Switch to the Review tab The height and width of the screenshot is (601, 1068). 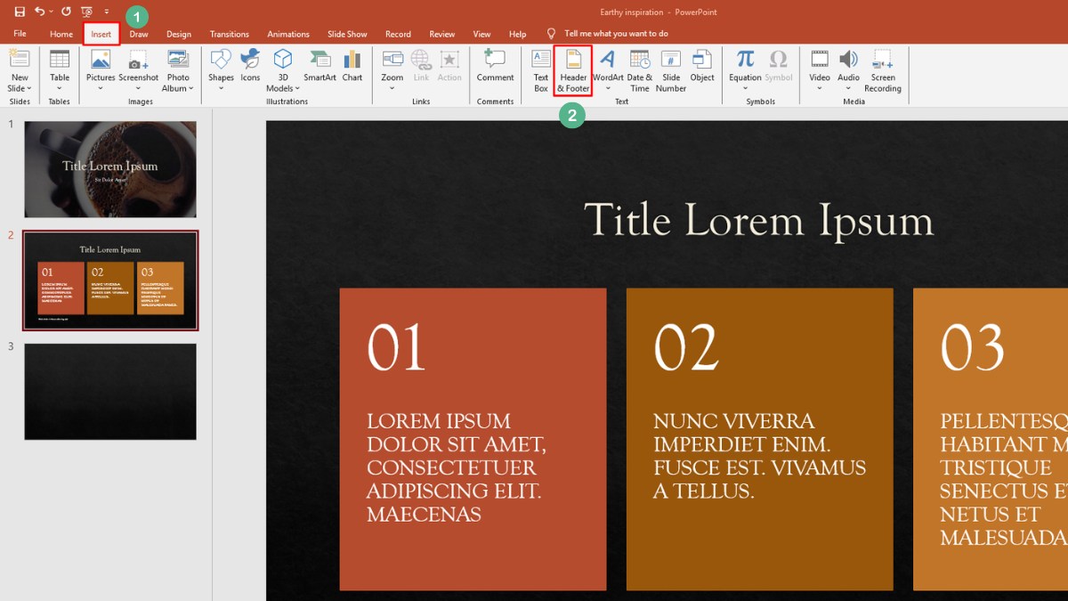(x=442, y=34)
